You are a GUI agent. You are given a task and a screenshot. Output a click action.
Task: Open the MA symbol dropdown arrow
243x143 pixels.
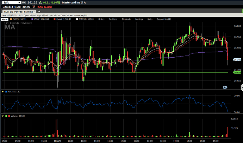pyautogui.click(x=19, y=2)
